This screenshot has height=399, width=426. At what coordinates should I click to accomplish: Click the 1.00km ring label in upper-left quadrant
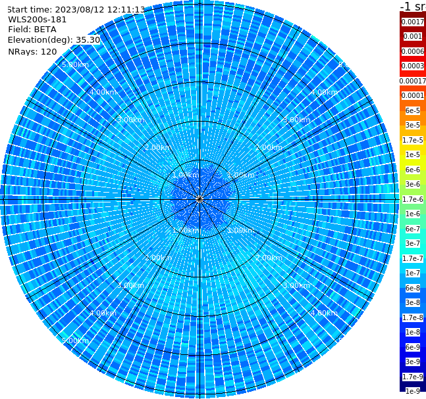(x=186, y=176)
